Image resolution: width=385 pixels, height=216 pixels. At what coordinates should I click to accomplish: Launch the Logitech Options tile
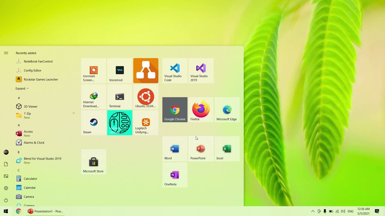(x=120, y=123)
